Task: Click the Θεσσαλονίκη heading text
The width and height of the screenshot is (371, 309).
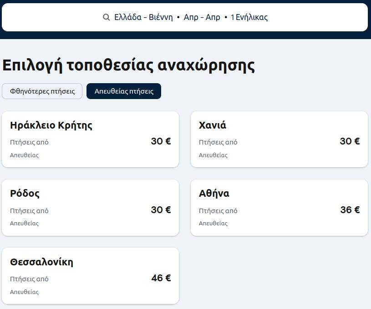Action: click(x=41, y=262)
